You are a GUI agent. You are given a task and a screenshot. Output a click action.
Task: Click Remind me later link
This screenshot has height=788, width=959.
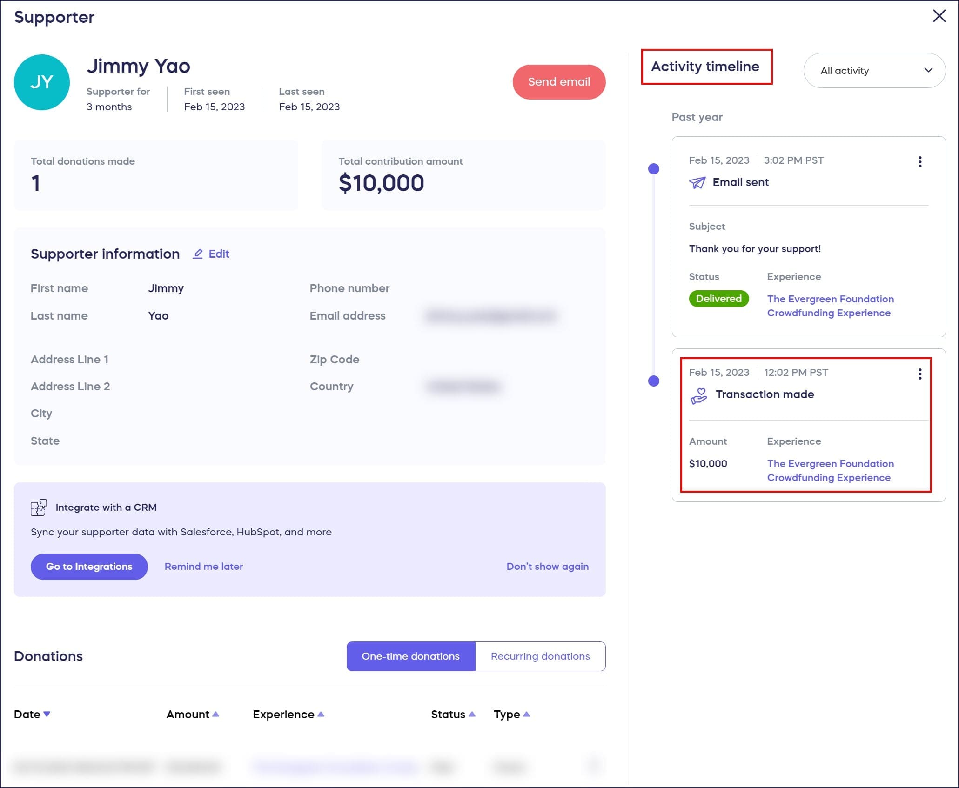(203, 567)
